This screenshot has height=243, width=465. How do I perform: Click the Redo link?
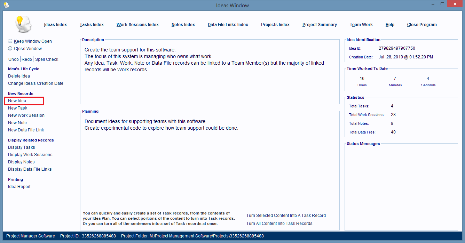point(27,59)
